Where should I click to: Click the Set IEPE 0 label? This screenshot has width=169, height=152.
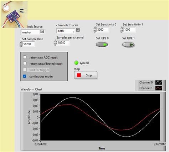[102, 38]
